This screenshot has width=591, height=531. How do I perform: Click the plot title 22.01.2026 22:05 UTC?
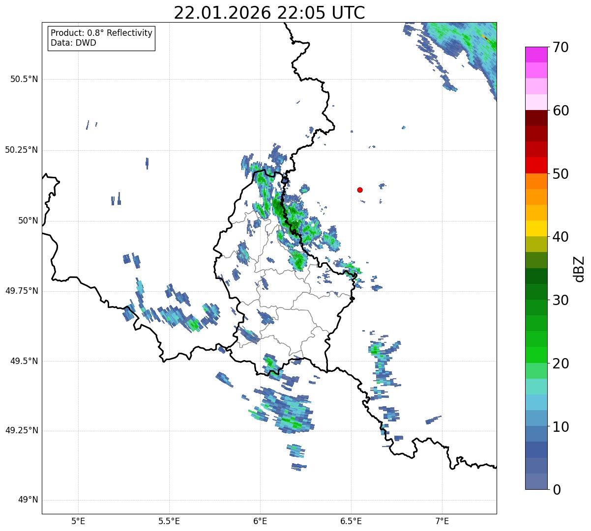(x=269, y=13)
